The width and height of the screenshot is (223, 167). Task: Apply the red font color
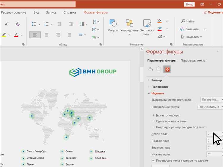pos(16,35)
